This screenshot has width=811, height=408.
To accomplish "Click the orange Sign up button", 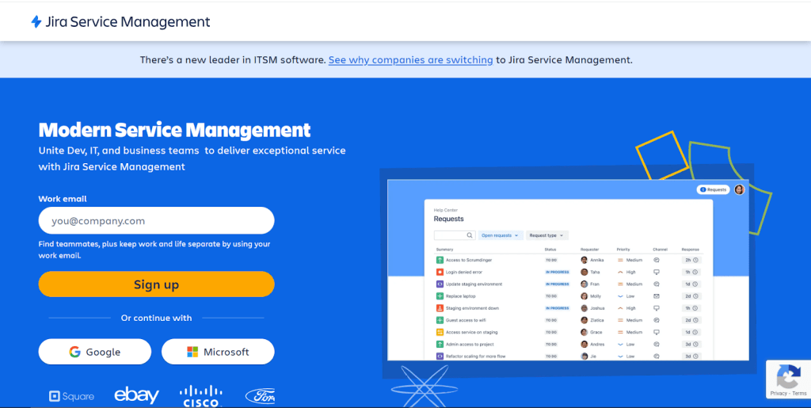I will [156, 284].
